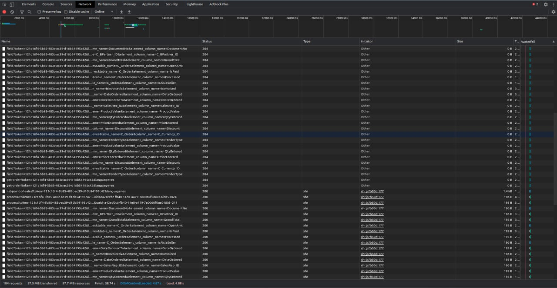Toggle the device toolbar icon

point(11,4)
